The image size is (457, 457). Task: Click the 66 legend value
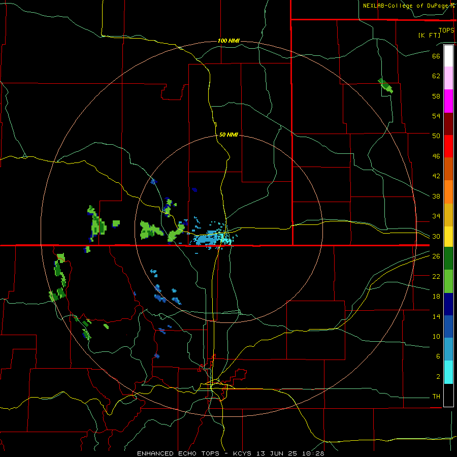point(436,56)
